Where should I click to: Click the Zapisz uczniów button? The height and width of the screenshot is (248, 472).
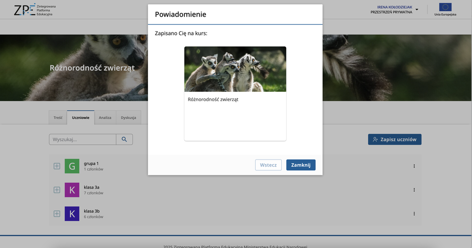click(394, 139)
